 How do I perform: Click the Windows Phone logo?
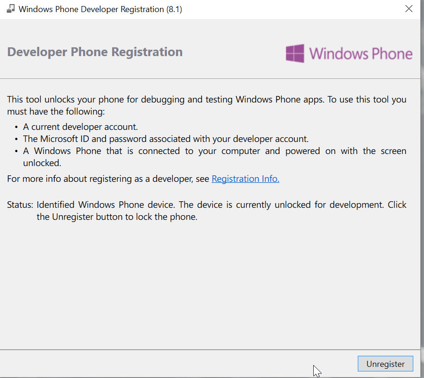point(349,53)
